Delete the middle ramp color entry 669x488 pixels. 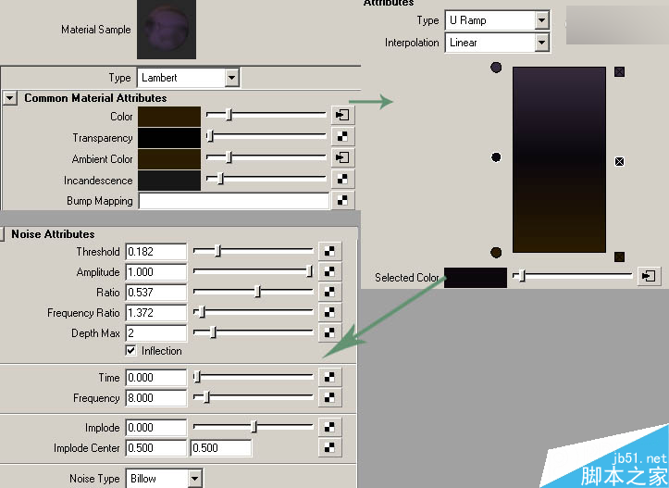click(620, 161)
